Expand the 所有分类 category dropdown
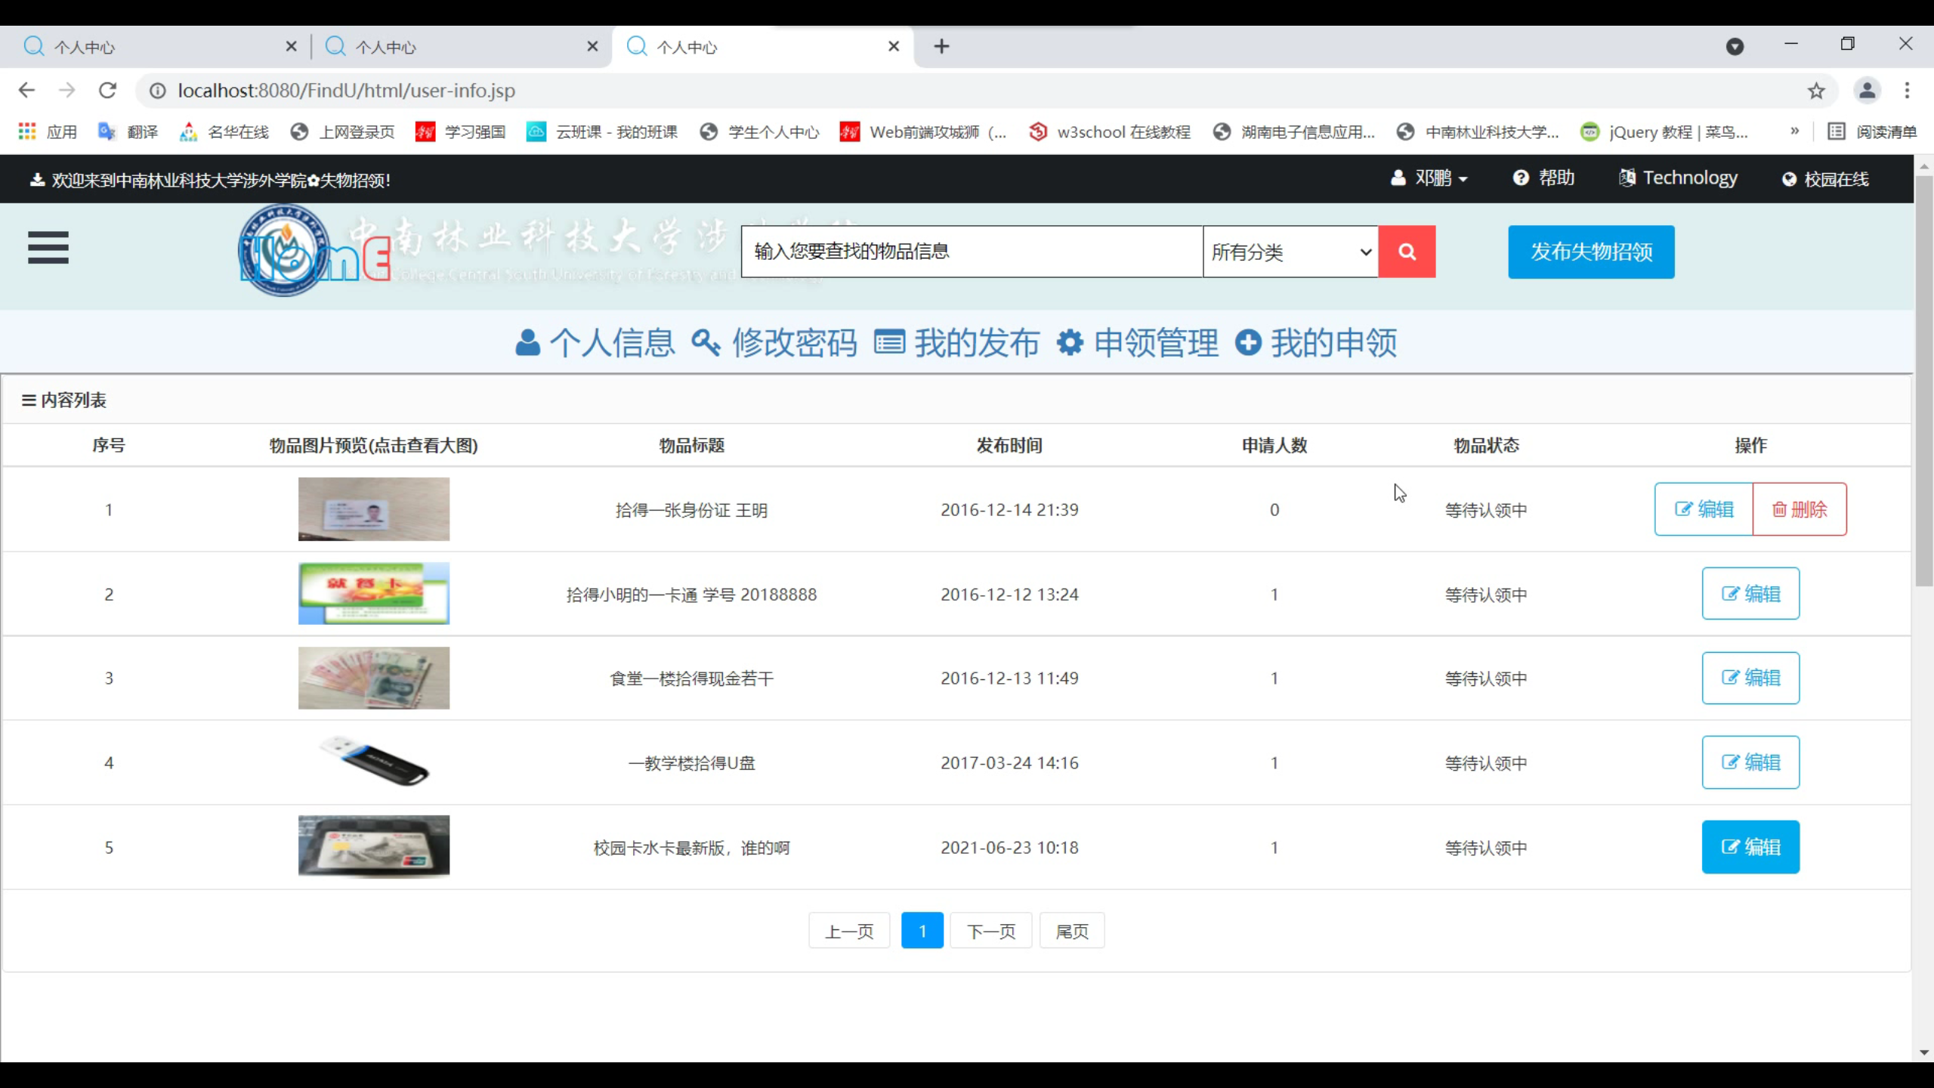The height and width of the screenshot is (1088, 1934). pyautogui.click(x=1290, y=252)
